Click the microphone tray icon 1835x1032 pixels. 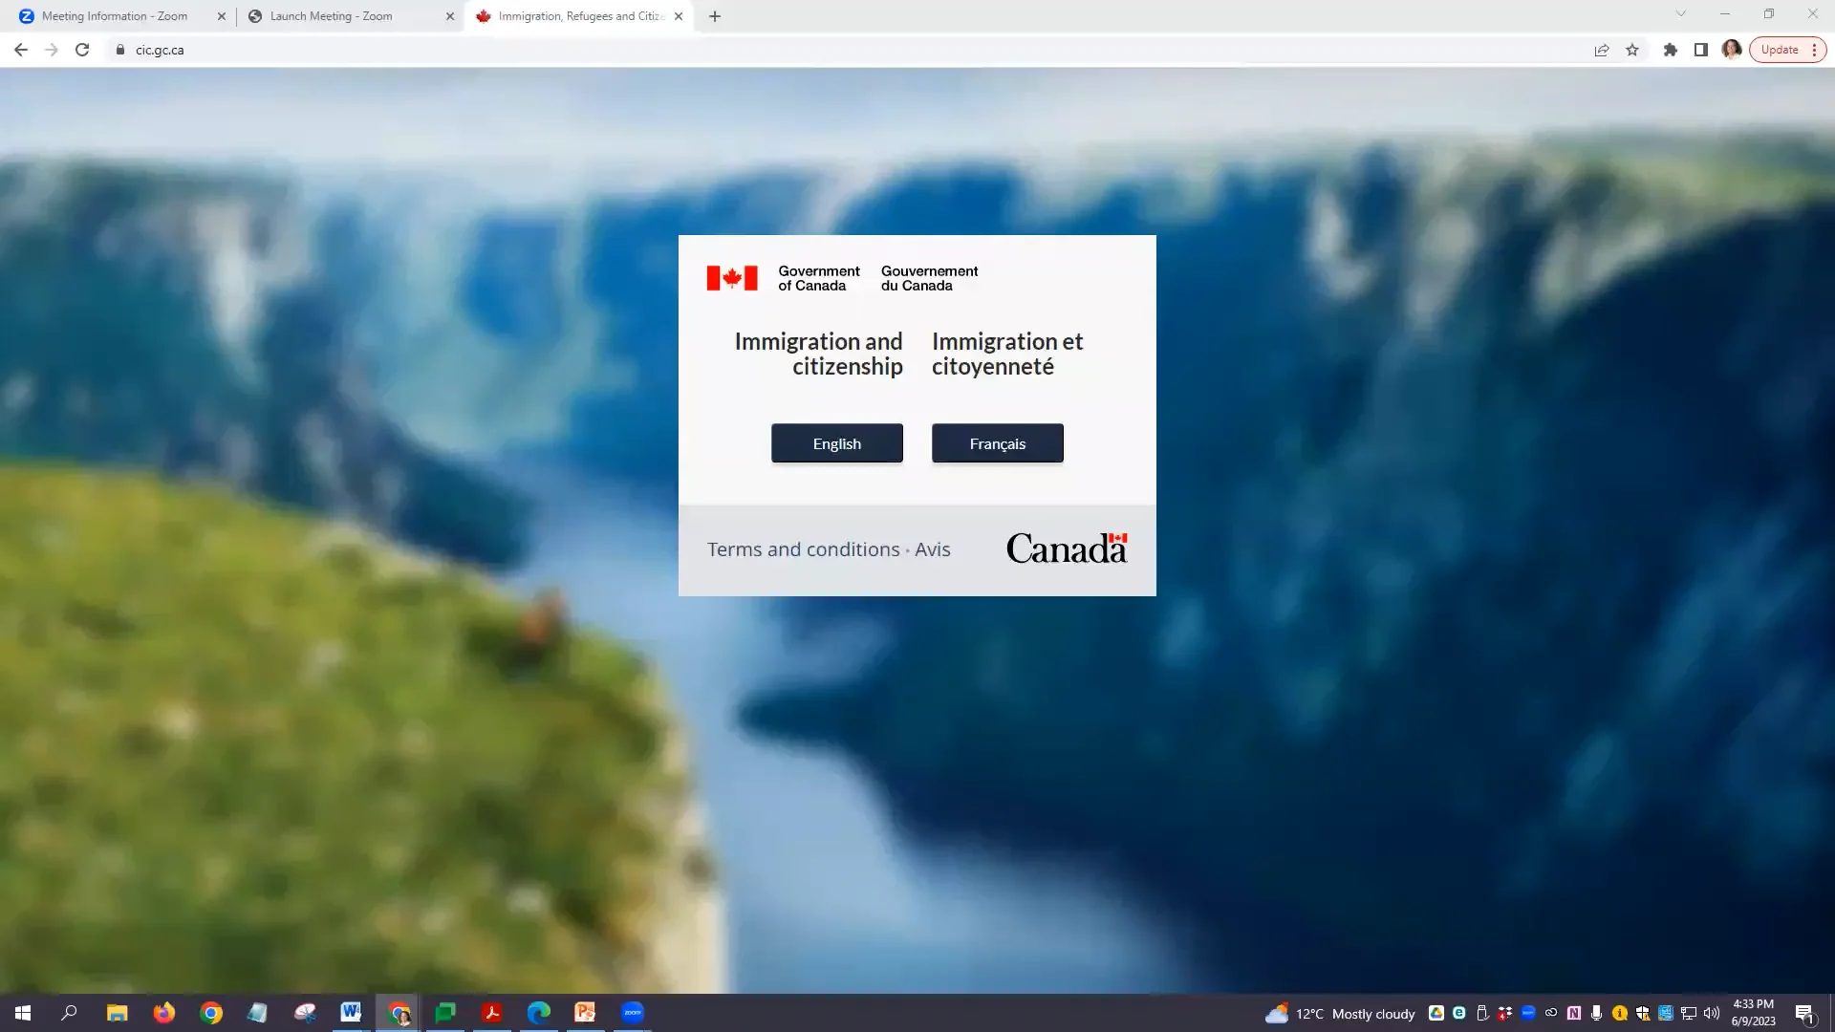click(1596, 1013)
